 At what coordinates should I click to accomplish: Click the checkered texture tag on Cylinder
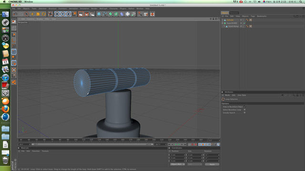pyautogui.click(x=251, y=20)
